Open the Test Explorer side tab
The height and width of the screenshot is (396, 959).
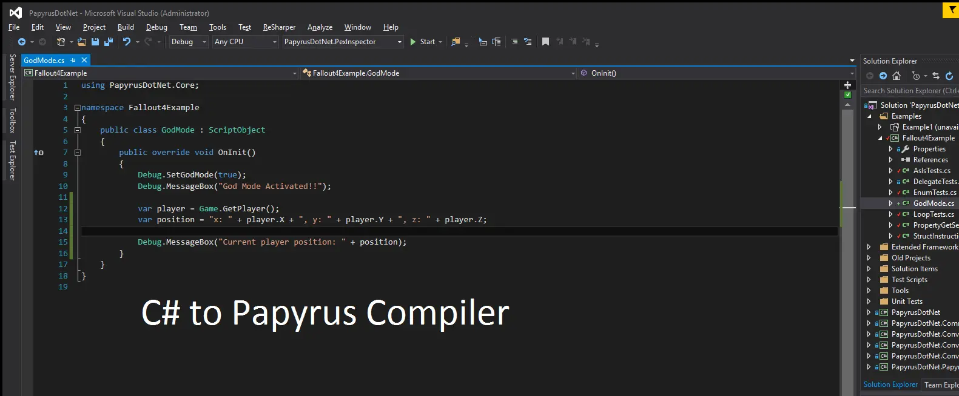[12, 160]
